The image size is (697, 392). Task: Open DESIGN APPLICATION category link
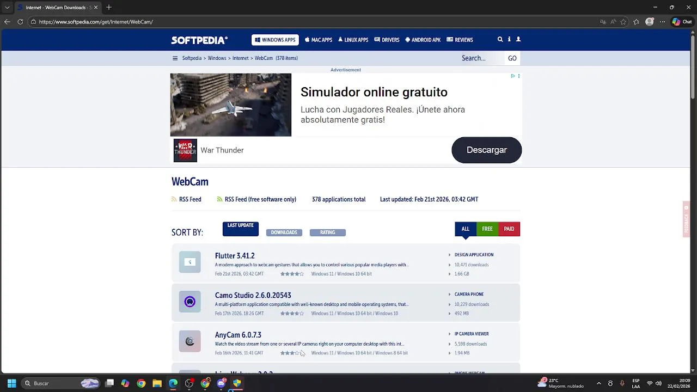pos(474,255)
